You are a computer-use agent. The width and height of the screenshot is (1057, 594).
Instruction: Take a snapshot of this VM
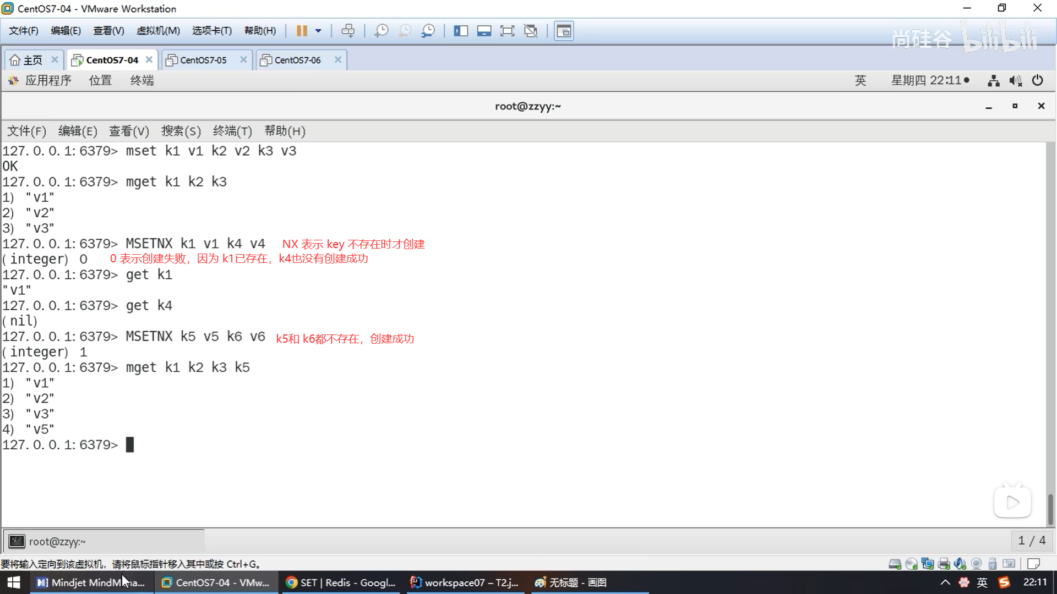(x=381, y=31)
